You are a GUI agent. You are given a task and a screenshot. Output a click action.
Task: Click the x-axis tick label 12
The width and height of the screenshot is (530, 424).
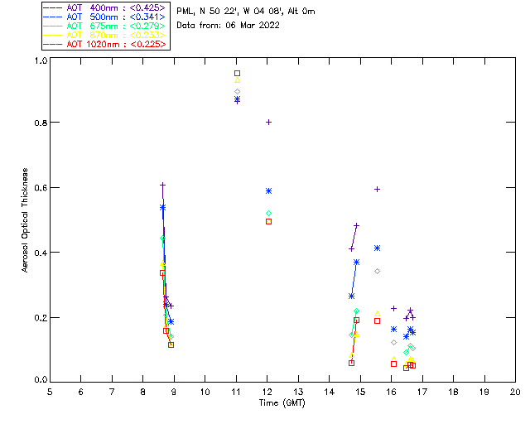267,392
